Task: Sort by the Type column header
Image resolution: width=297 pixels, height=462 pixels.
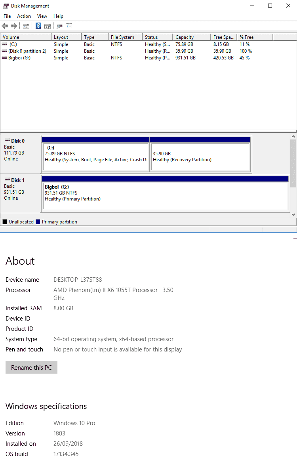Action: [95, 37]
